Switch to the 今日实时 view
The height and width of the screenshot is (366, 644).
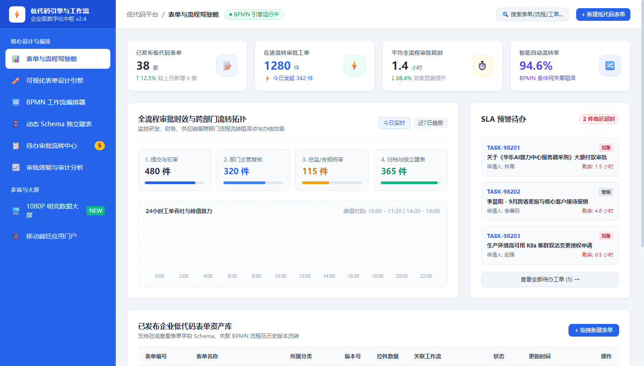tap(394, 123)
